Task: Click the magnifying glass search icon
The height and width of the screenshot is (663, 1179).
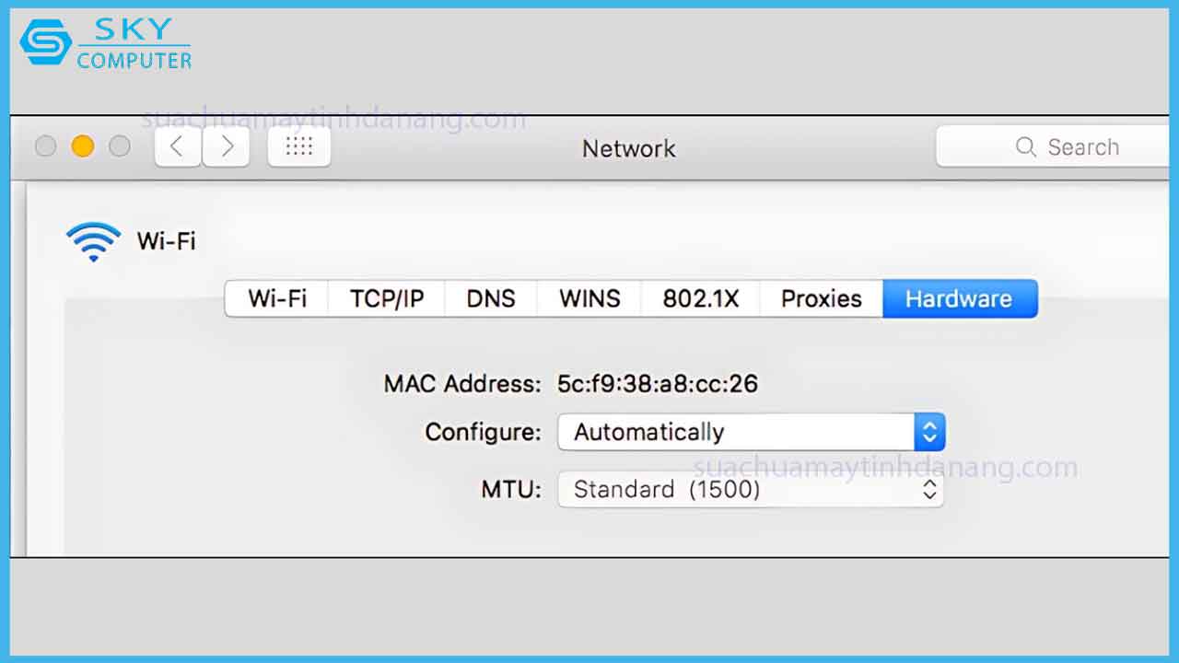Action: click(1025, 147)
